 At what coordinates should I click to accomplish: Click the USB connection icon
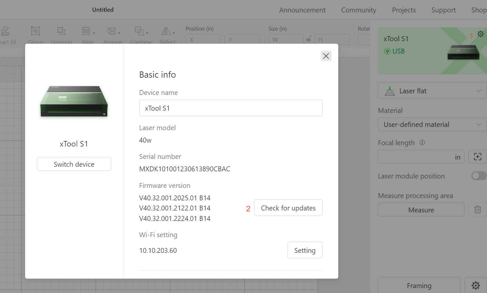(x=387, y=51)
